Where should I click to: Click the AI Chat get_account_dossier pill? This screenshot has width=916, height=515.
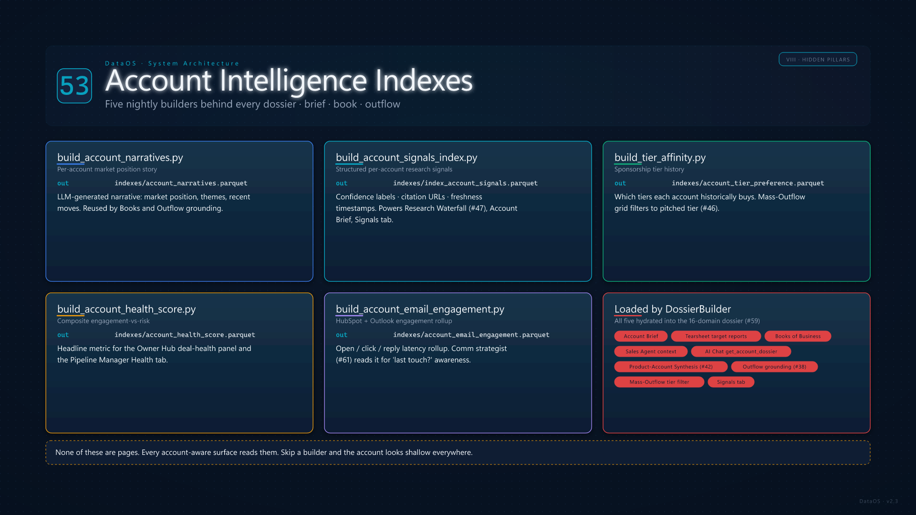click(741, 351)
